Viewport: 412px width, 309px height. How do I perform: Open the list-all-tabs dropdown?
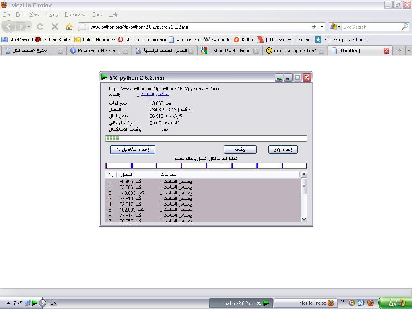(409, 51)
